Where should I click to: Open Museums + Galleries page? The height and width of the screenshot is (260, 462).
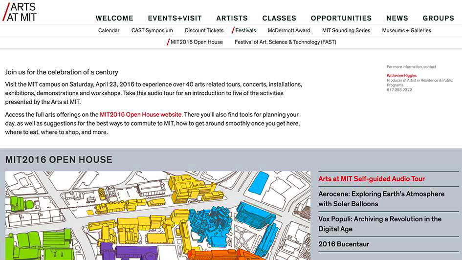[406, 30]
